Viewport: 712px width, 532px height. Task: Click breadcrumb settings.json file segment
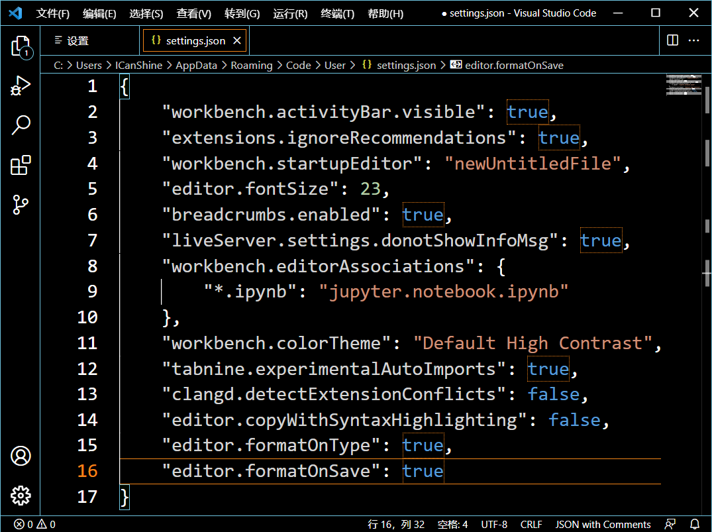399,66
